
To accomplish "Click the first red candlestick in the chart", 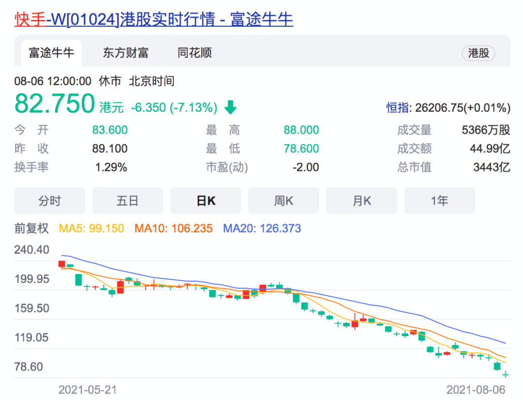I will pos(62,264).
